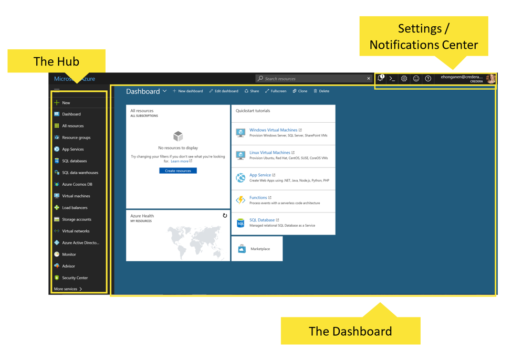Screen dimensions: 512x361
Task: Select the Storage accounts icon
Action: click(57, 219)
